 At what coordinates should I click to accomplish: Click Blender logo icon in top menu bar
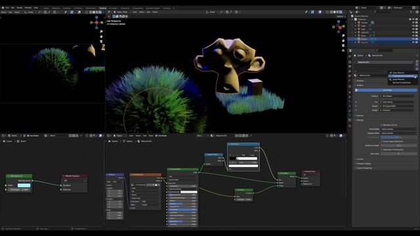[3, 8]
